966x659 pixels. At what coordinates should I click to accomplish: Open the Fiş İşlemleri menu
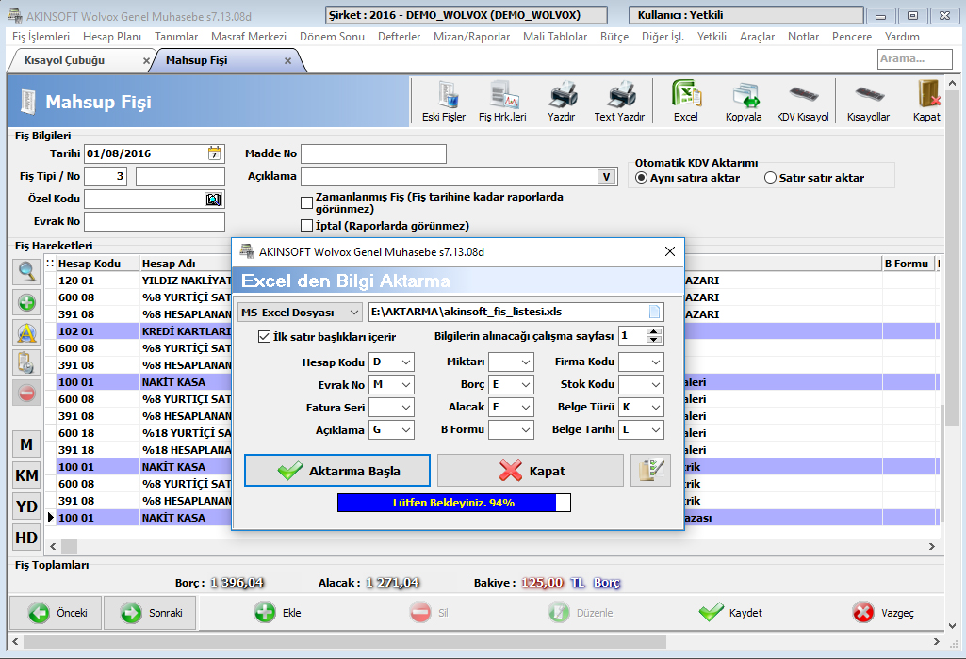click(41, 37)
